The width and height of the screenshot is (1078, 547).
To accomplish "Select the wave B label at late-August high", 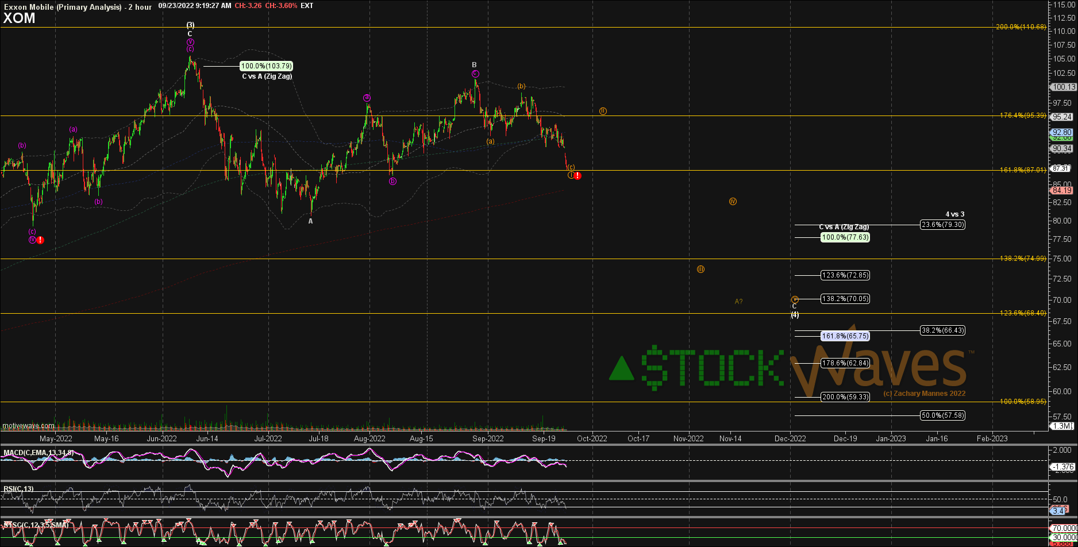I will [x=475, y=65].
